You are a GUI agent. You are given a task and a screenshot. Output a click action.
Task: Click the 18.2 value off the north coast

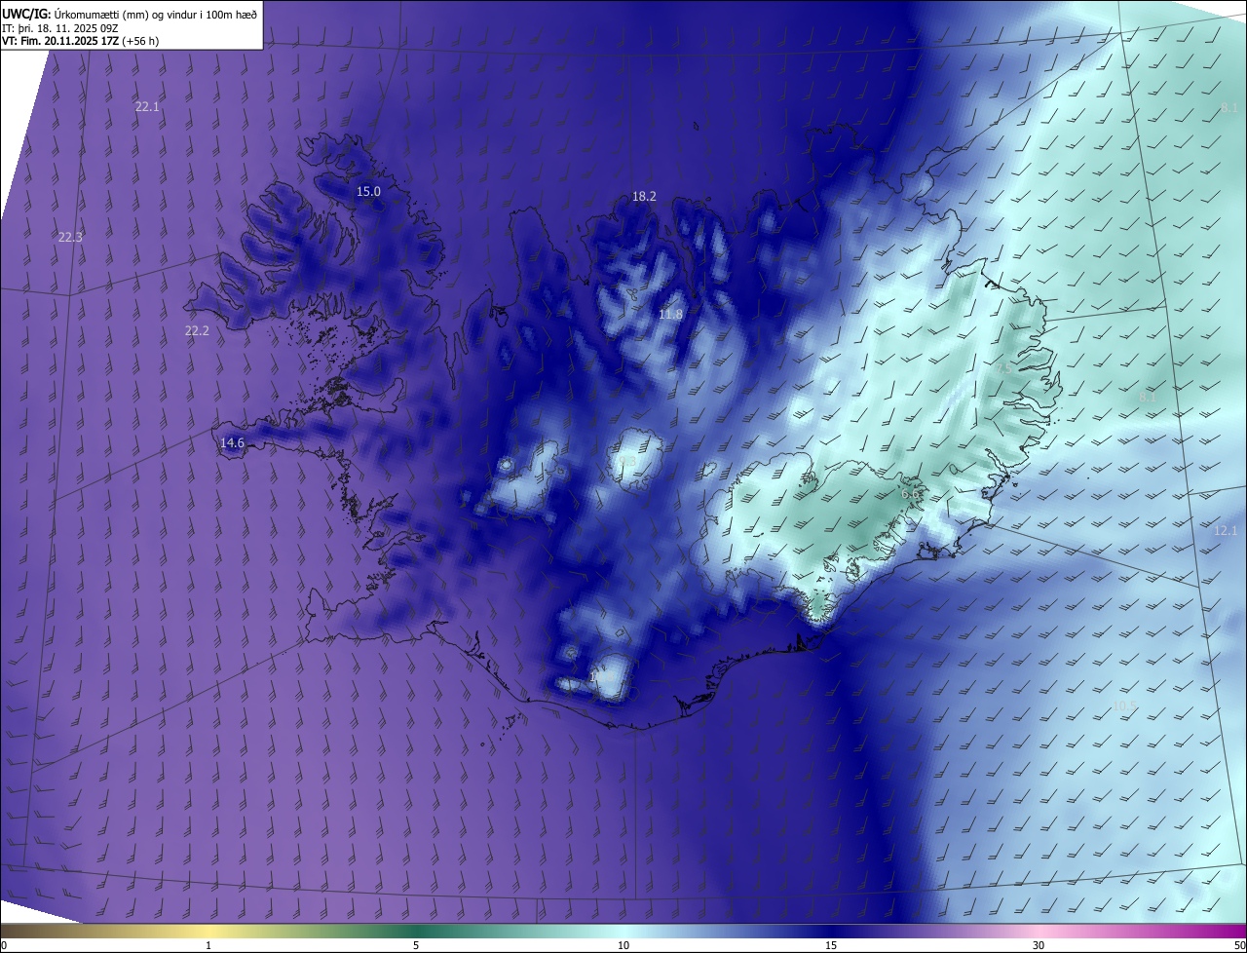(644, 197)
